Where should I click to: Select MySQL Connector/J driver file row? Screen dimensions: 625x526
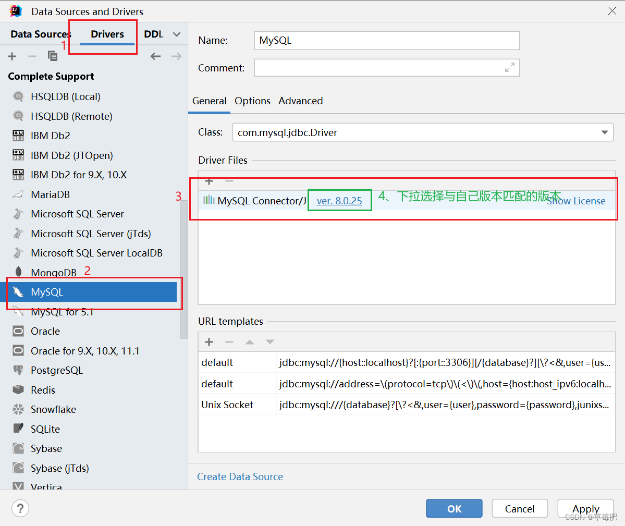[407, 200]
